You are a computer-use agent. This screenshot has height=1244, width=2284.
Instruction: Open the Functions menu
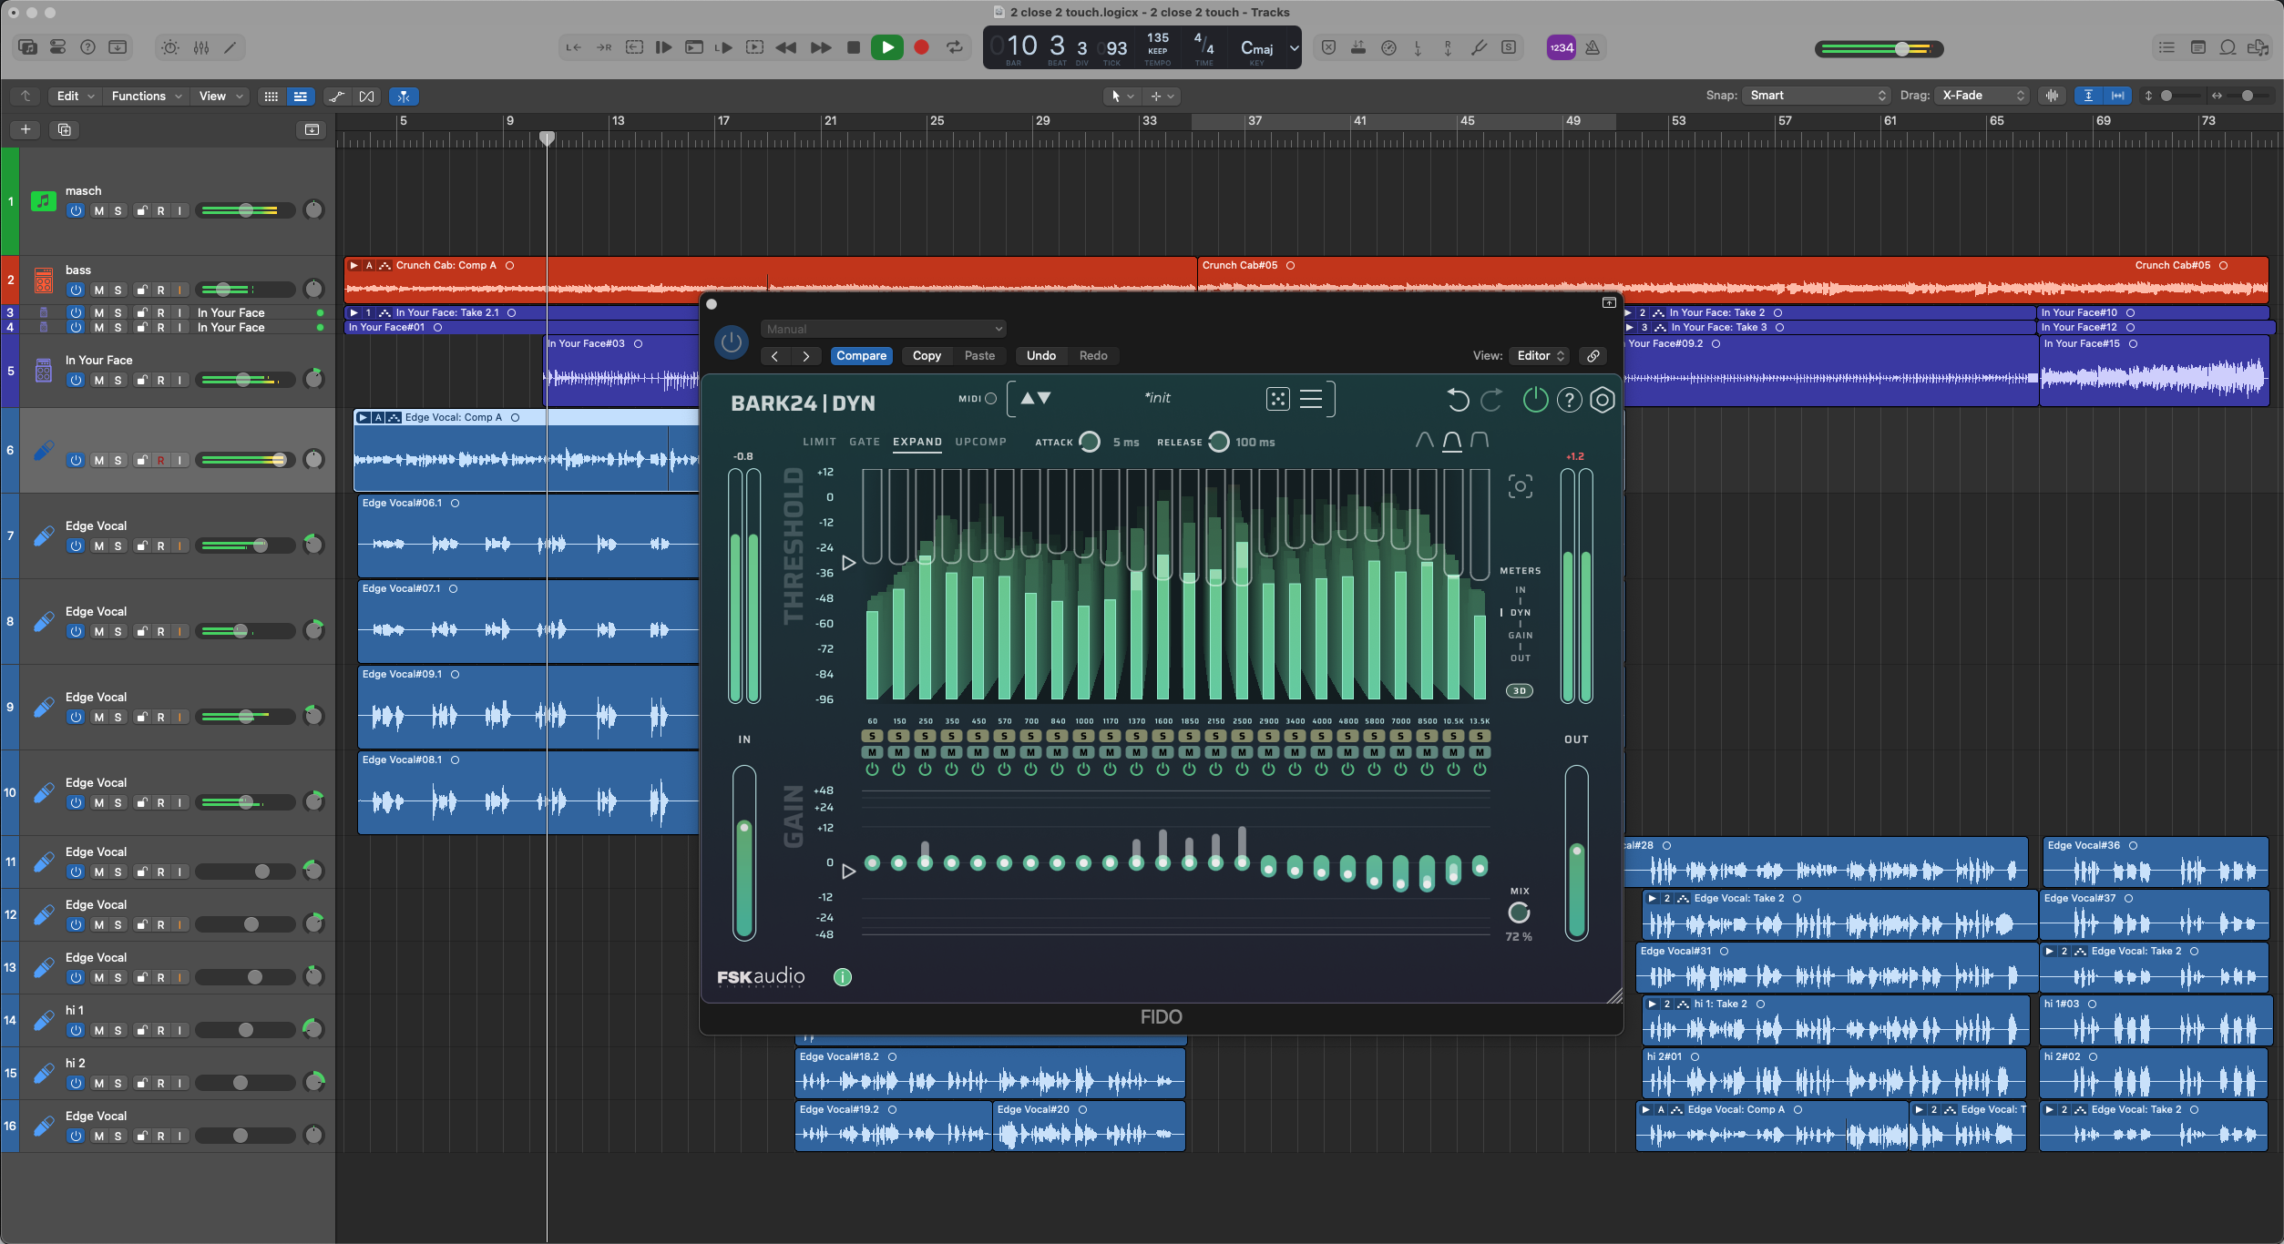(x=146, y=96)
